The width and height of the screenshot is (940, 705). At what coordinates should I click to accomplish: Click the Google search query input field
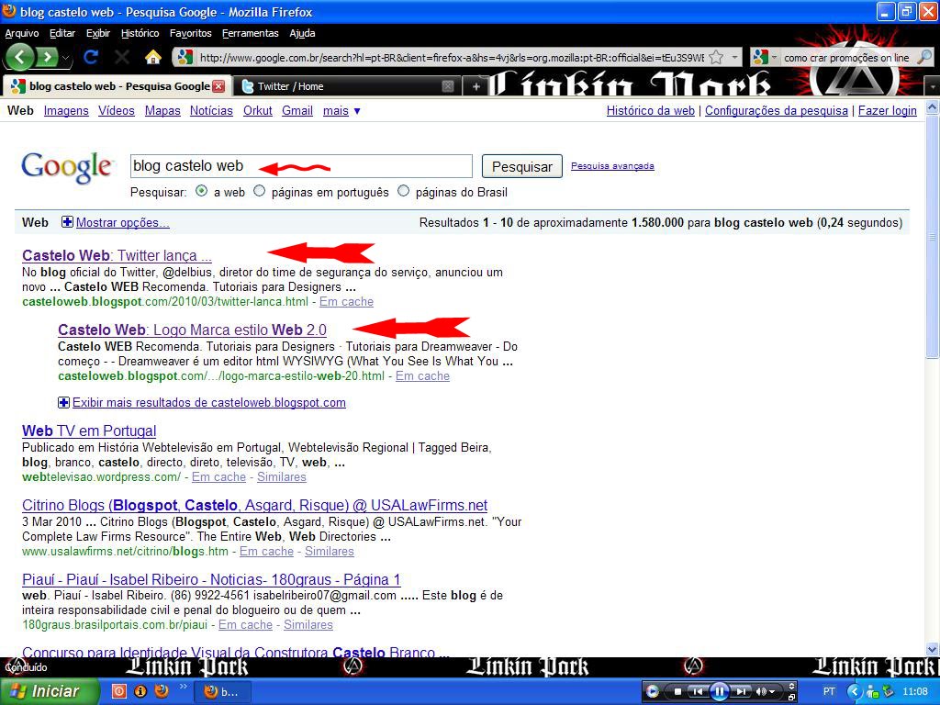301,166
